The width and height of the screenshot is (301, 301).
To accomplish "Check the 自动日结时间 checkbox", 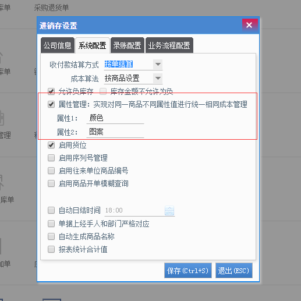I will click(x=51, y=210).
